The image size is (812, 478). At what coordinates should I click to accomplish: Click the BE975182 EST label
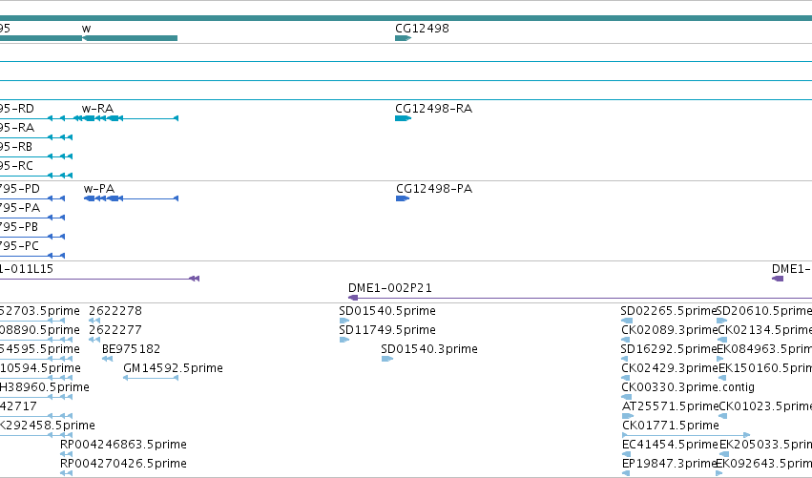coord(131,348)
